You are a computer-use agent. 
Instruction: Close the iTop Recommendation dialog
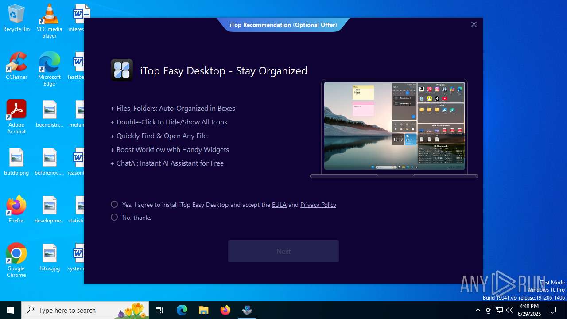474,24
